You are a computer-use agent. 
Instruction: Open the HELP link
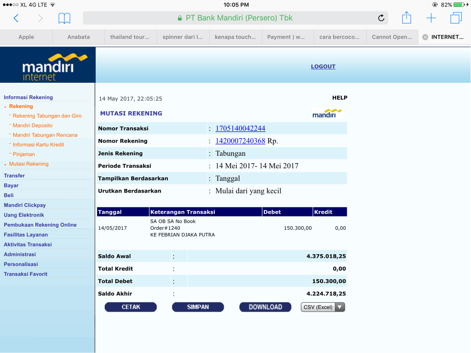pyautogui.click(x=340, y=97)
